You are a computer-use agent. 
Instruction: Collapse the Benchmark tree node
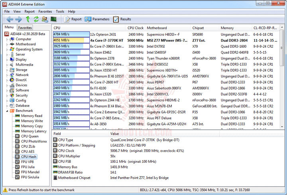pyautogui.click(x=7, y=111)
